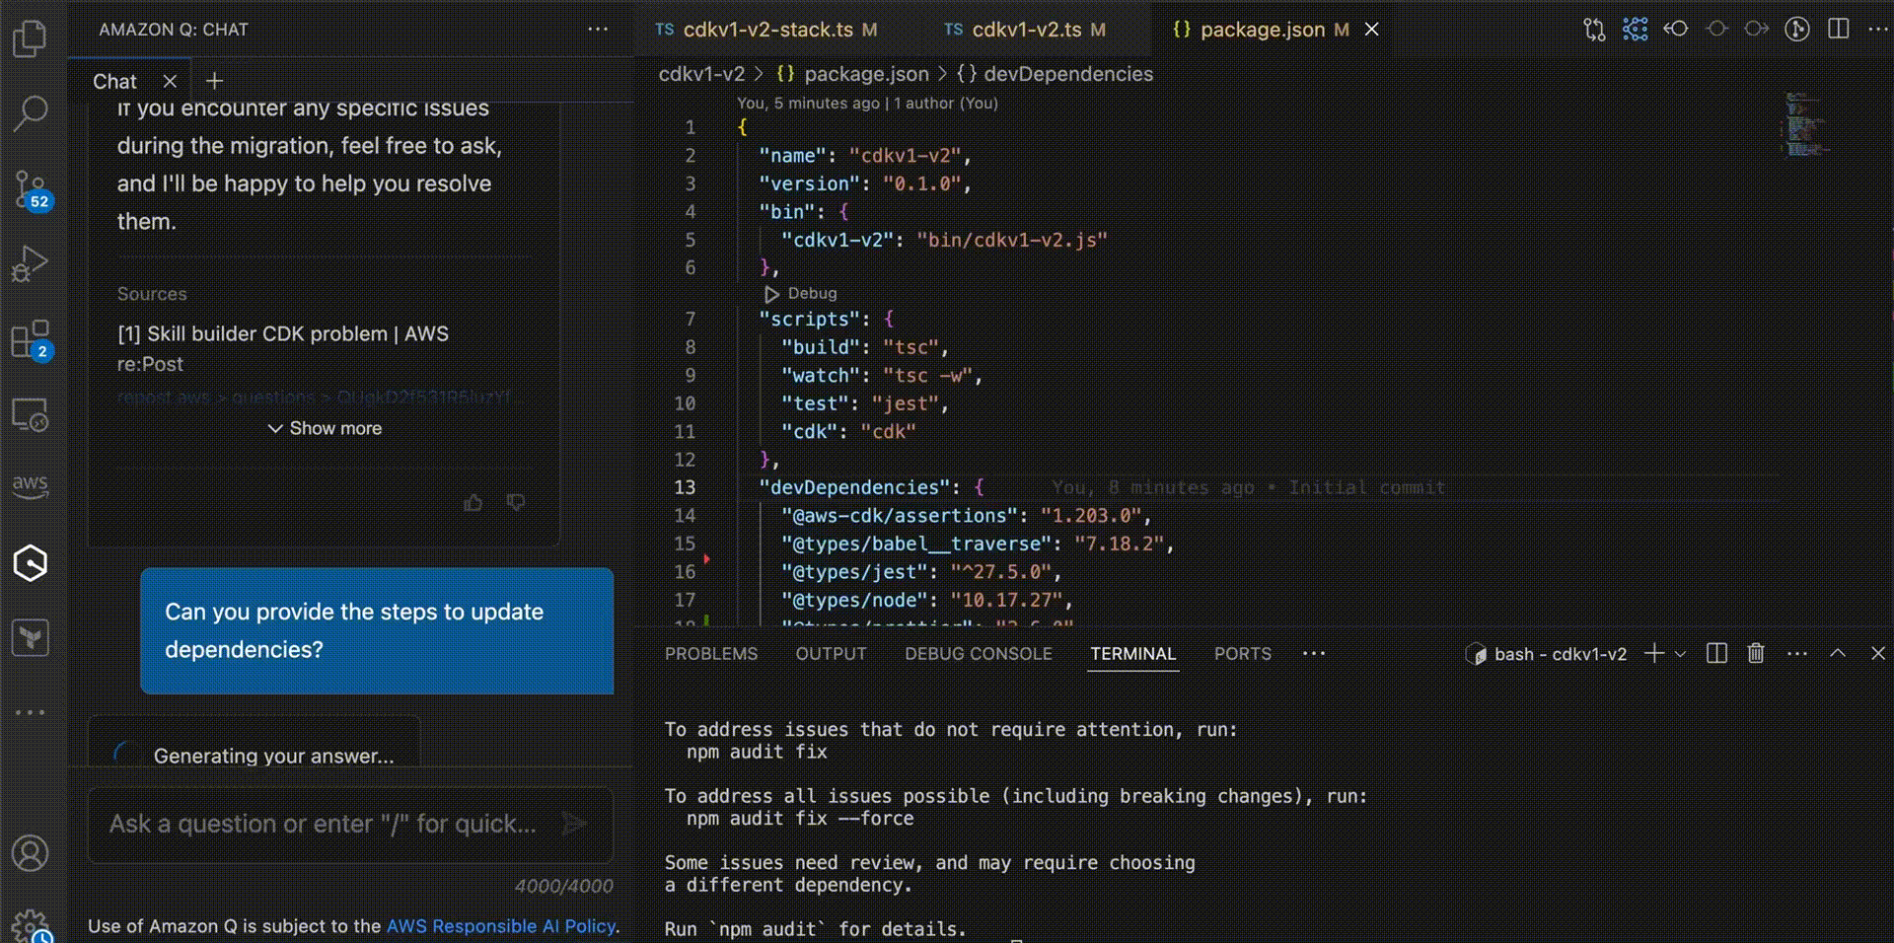Select the Run and Debug icon
This screenshot has height=943, width=1894.
(30, 262)
